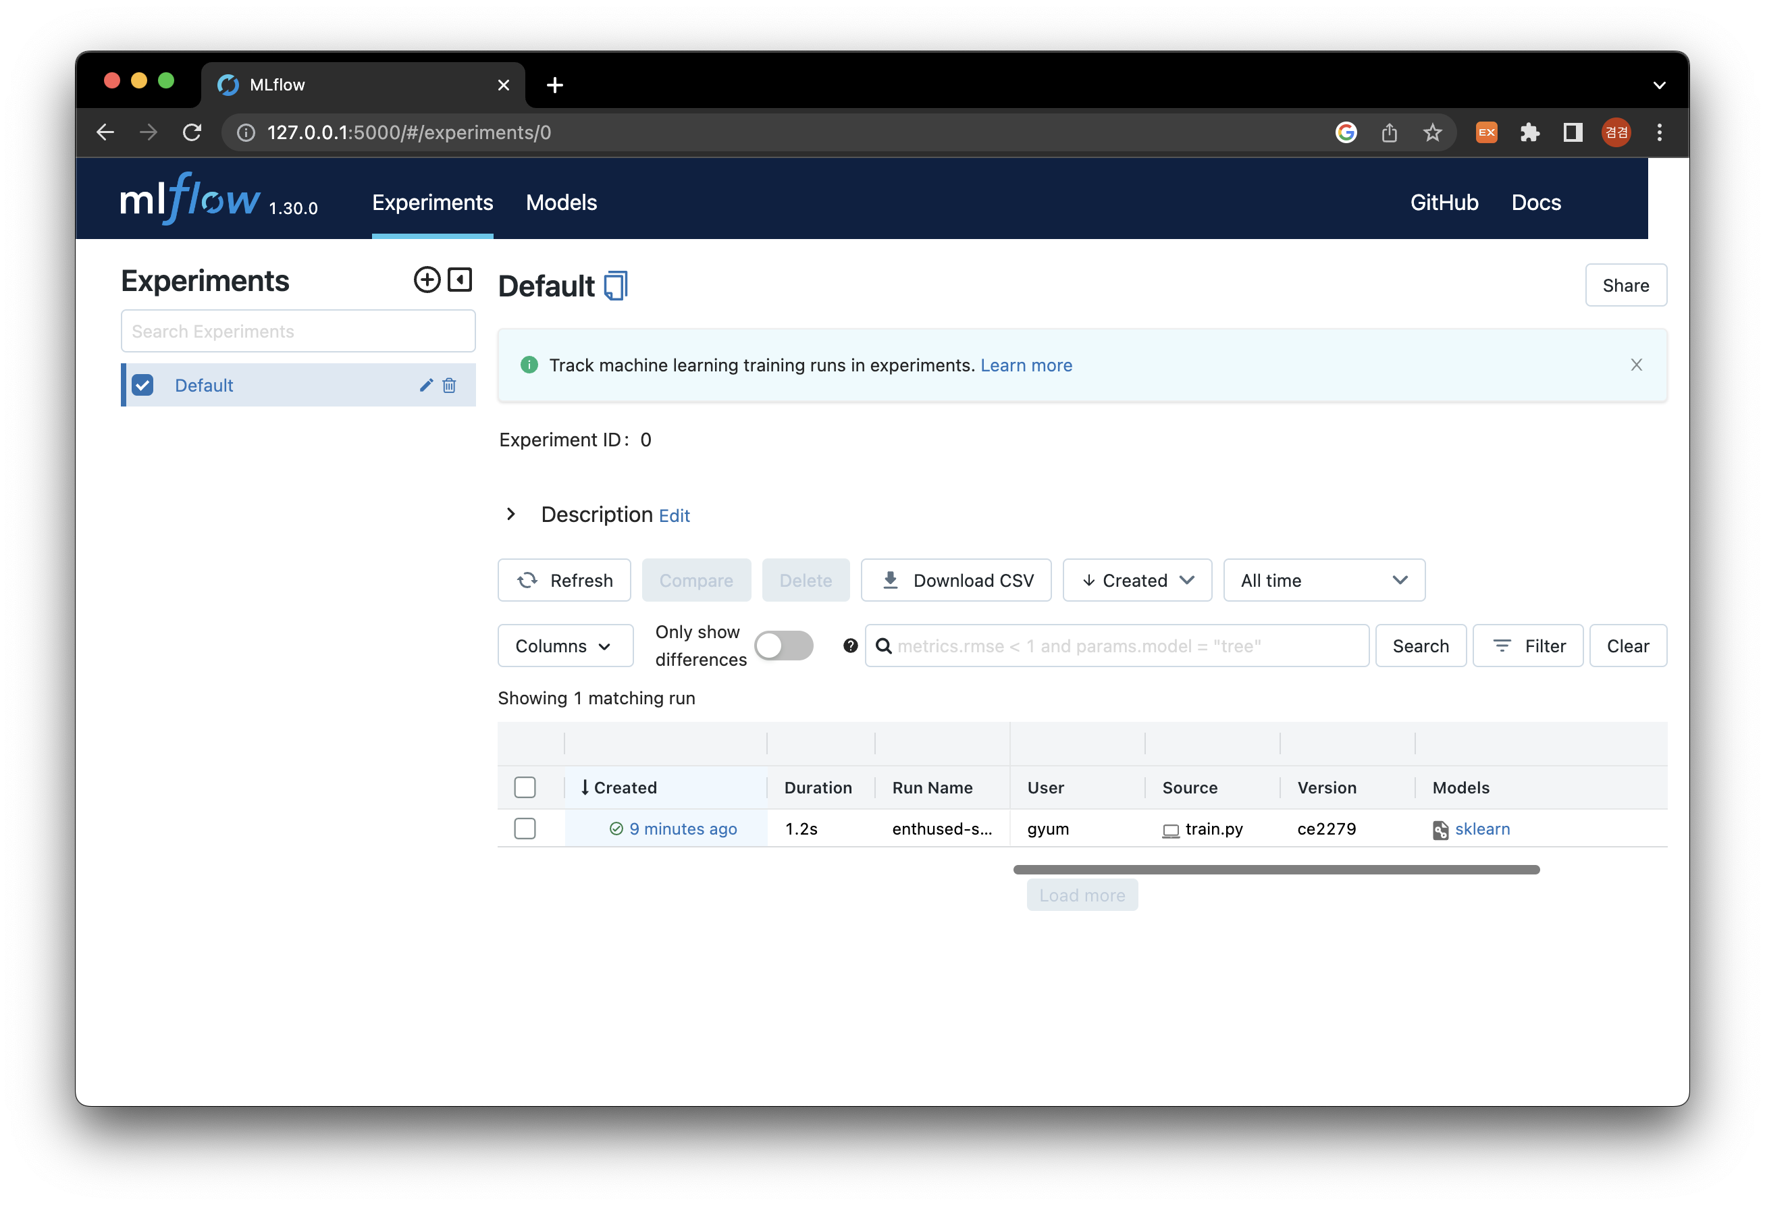
Task: Click the runs table horizontal scrollbar
Action: point(1276,870)
